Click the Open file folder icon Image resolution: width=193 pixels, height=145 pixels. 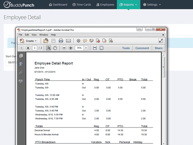pyautogui.click(x=46, y=41)
